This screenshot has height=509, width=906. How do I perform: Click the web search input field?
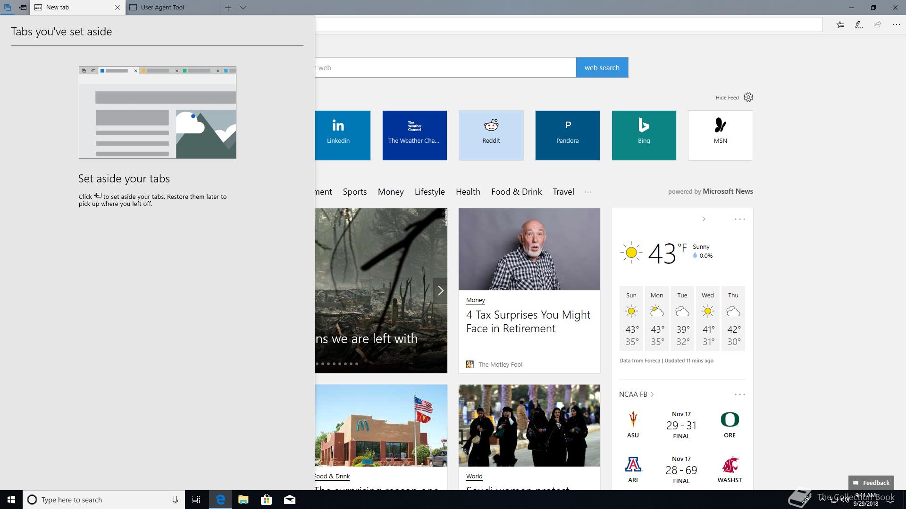445,67
